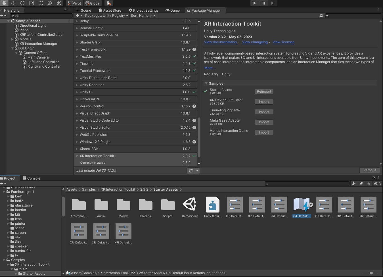Reimport the Starter Assets sample
The width and height of the screenshot is (383, 277).
[x=264, y=91]
